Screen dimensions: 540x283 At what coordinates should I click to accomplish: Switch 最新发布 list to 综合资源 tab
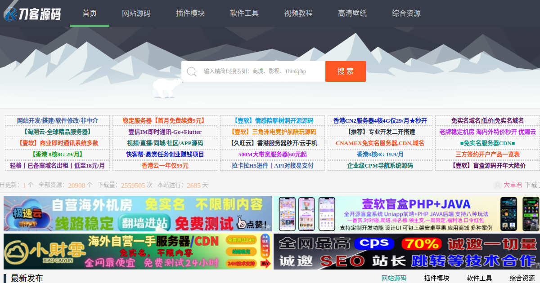click(x=522, y=279)
